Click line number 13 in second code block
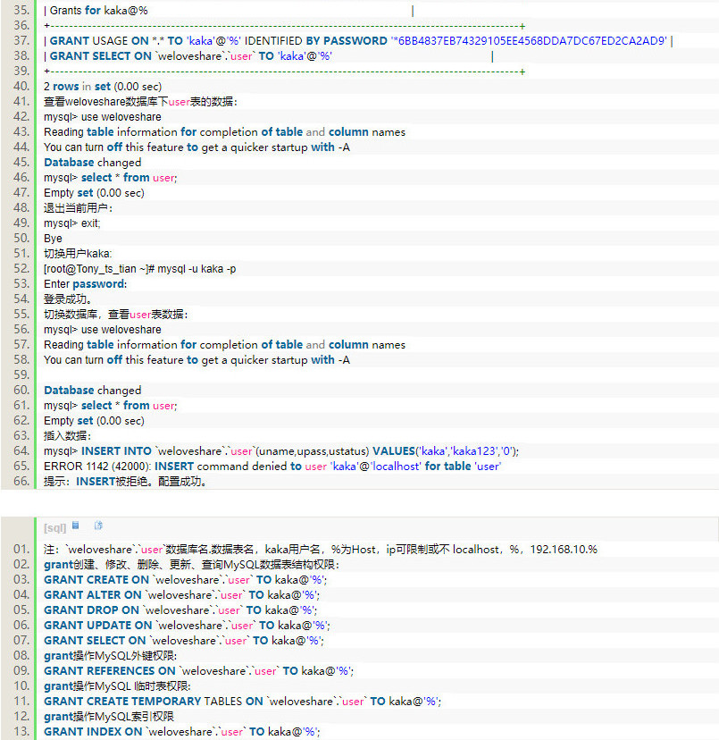Image resolution: width=719 pixels, height=740 pixels. pos(21,731)
